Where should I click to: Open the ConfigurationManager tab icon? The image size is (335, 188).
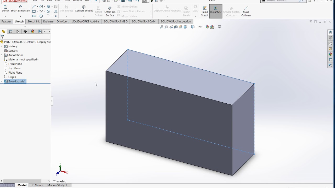(18, 31)
